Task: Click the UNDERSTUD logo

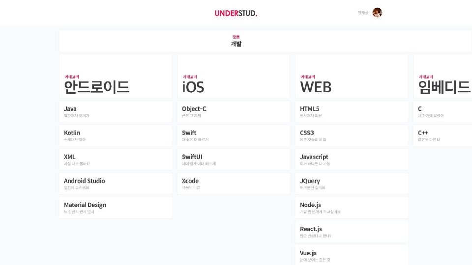Action: coord(236,13)
